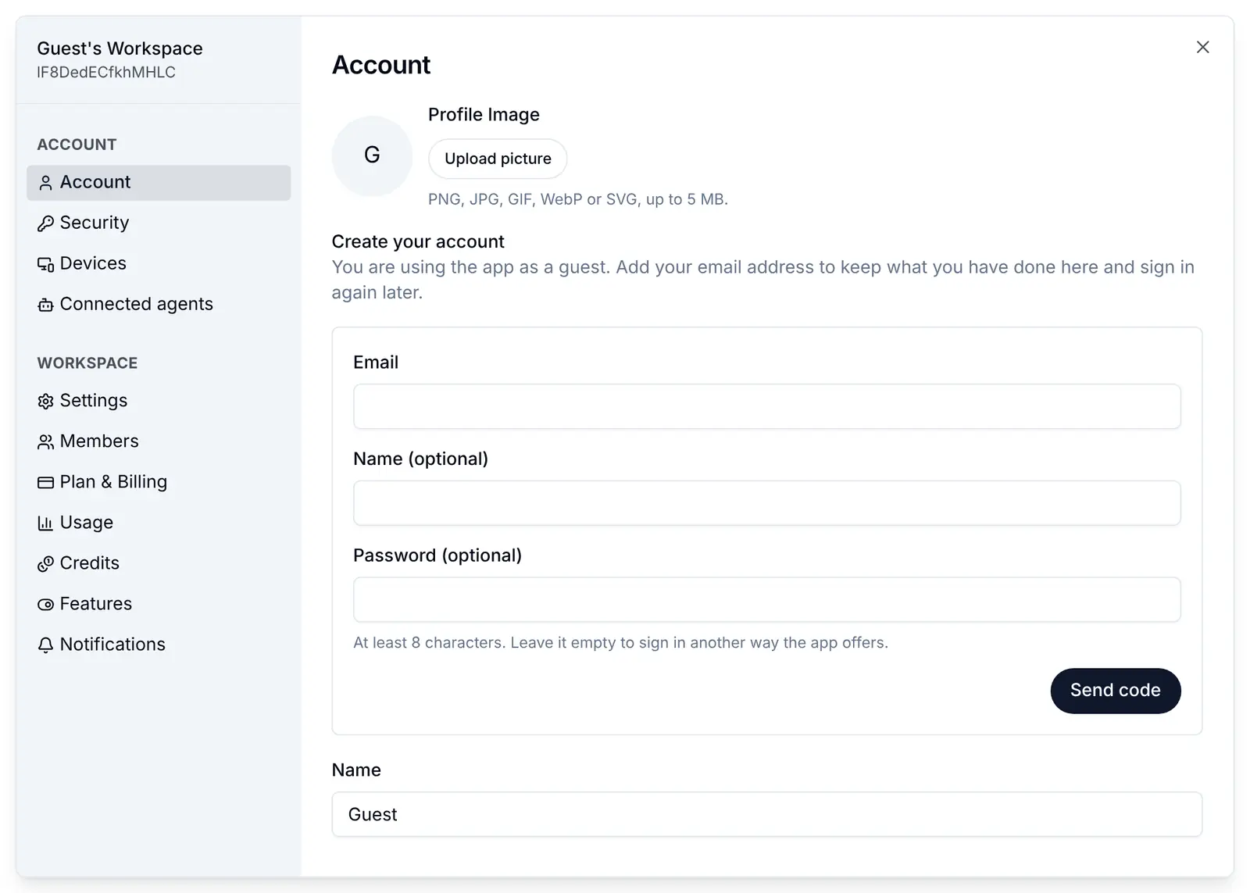This screenshot has height=893, width=1250.
Task: Click the workspace ID IF8DedECfkhMHLC
Action: pyautogui.click(x=106, y=72)
